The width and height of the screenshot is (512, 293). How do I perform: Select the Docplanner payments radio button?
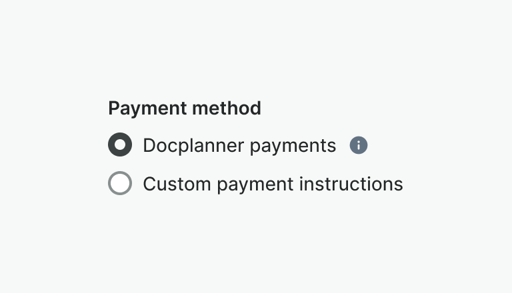pos(120,145)
